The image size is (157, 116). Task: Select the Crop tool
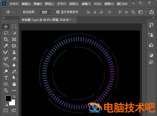click(x=6, y=39)
